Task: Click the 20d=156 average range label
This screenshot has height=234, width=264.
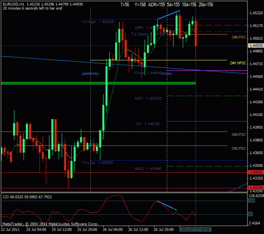Action: point(206,5)
